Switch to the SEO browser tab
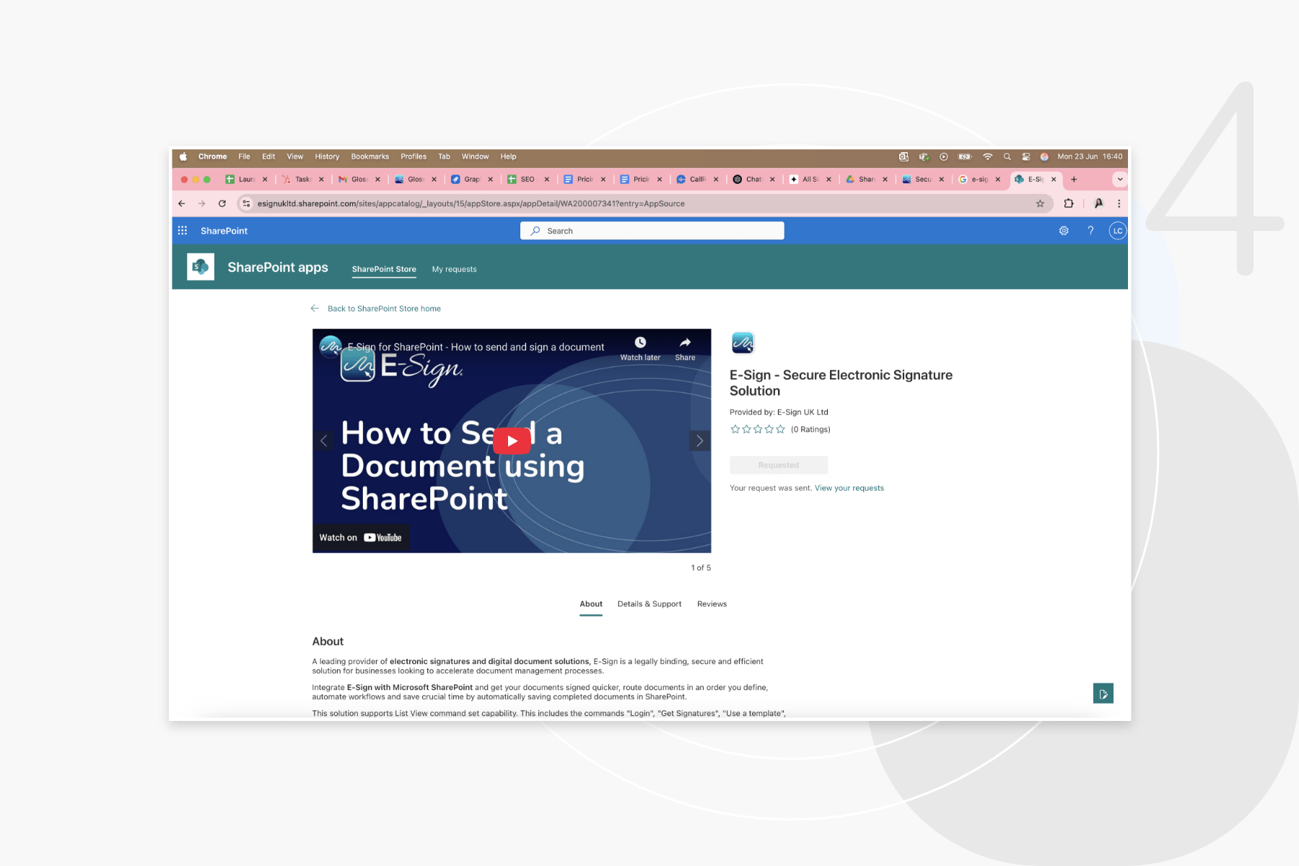 526,179
